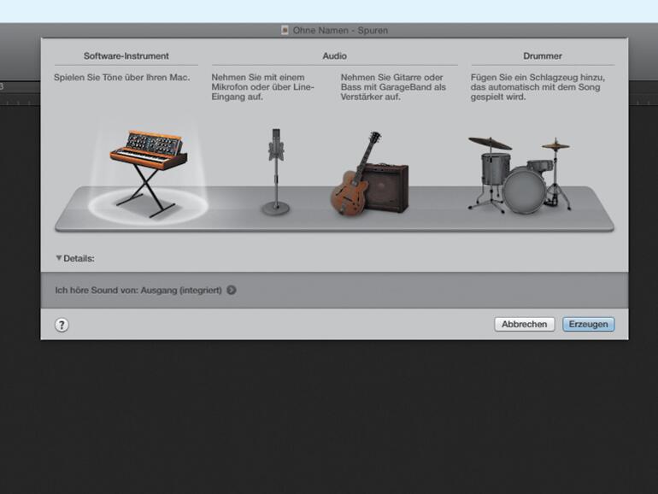This screenshot has height=494, width=658.
Task: Click the Drummer heading
Action: [x=543, y=56]
